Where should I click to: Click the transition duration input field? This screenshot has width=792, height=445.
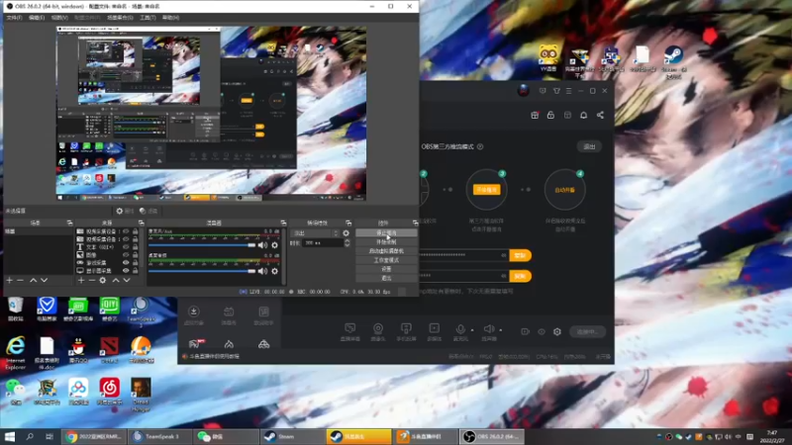[323, 243]
